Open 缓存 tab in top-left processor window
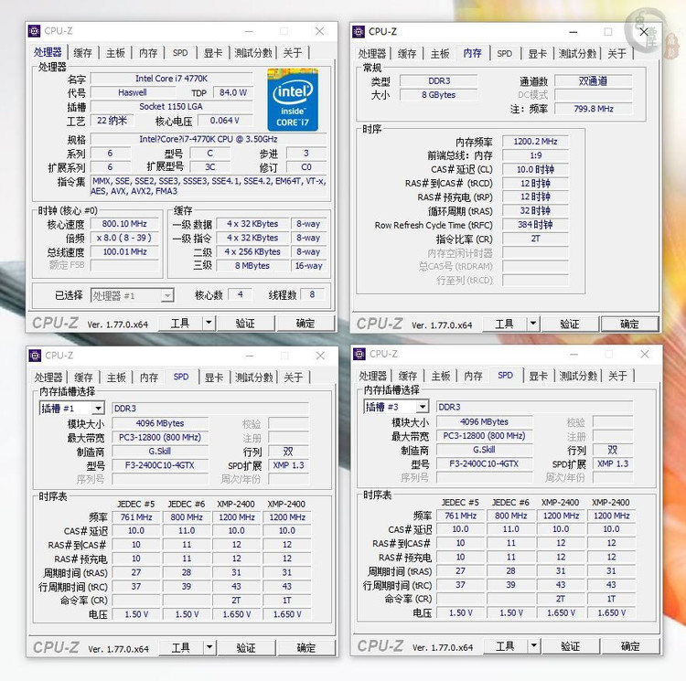 (82, 53)
